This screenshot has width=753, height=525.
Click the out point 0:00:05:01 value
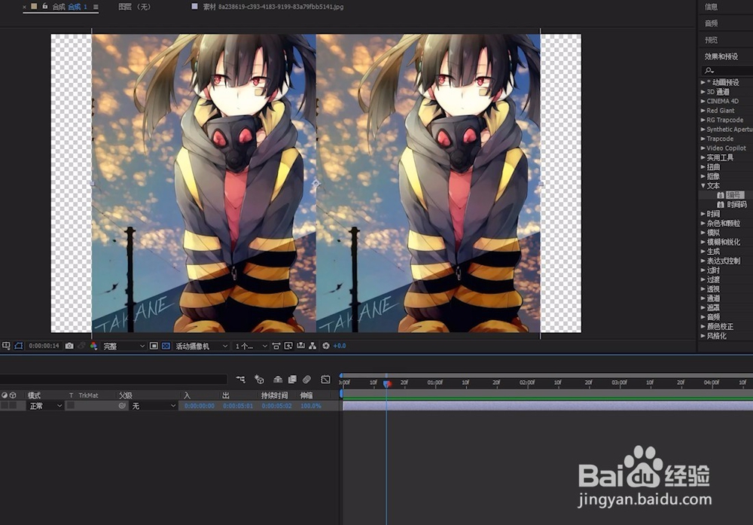coord(238,406)
